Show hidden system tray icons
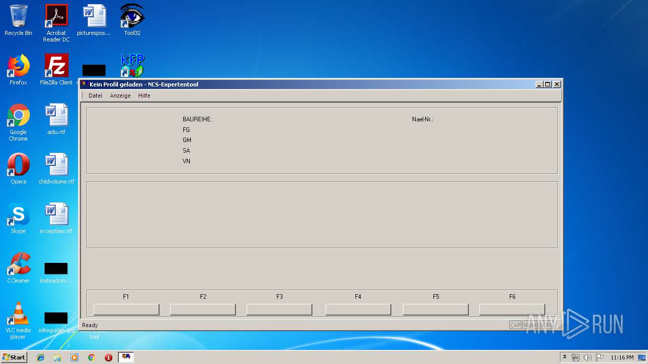Viewport: 648px width, 364px height. pos(564,357)
